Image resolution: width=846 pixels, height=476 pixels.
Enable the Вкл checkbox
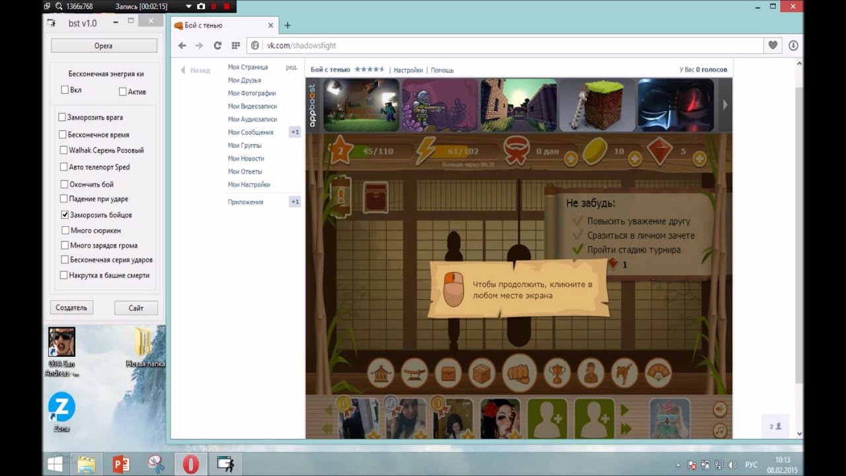[x=65, y=90]
